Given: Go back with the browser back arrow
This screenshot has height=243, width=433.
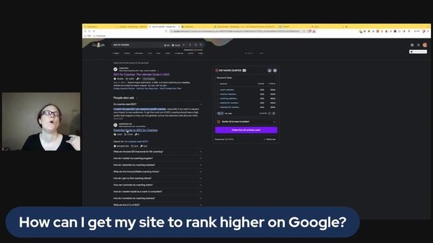Looking at the screenshot, I should (85, 31).
